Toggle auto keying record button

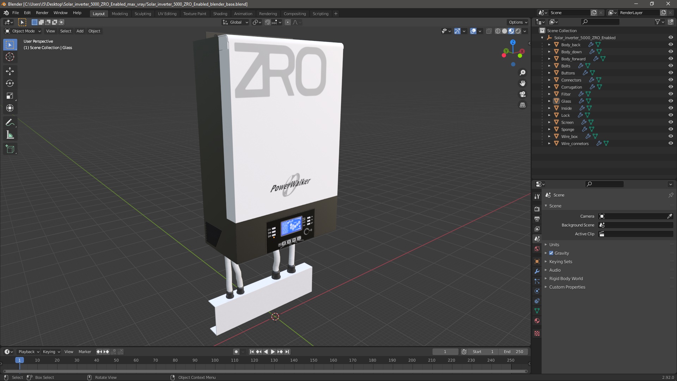click(x=236, y=352)
